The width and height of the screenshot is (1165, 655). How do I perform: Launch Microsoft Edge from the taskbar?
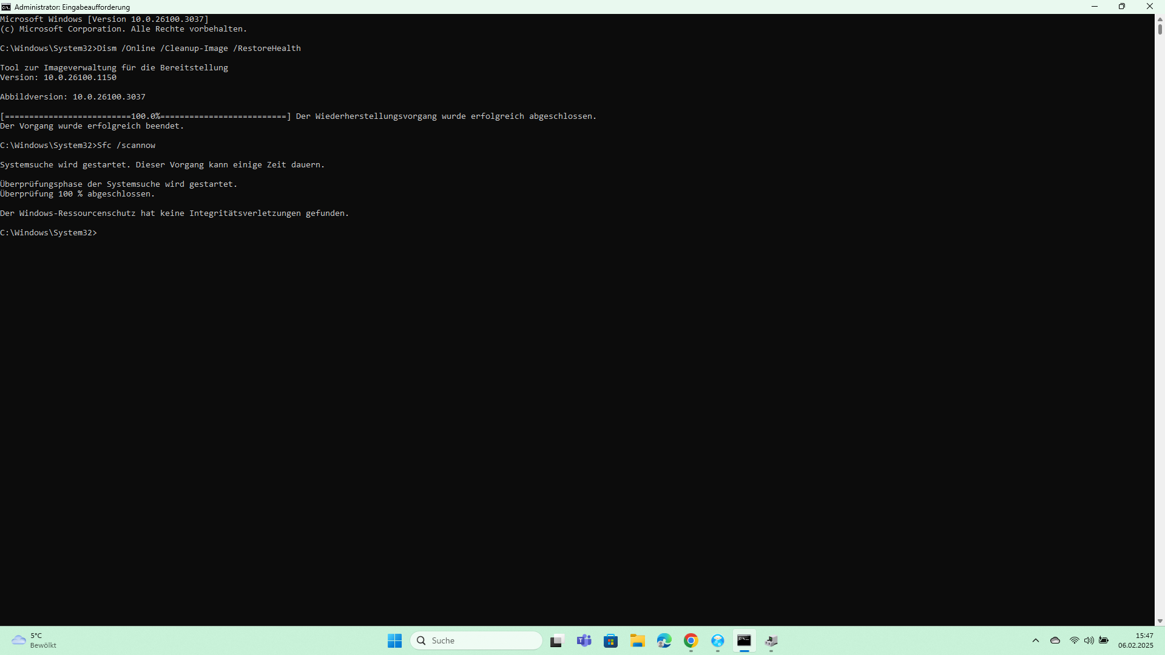click(x=664, y=640)
